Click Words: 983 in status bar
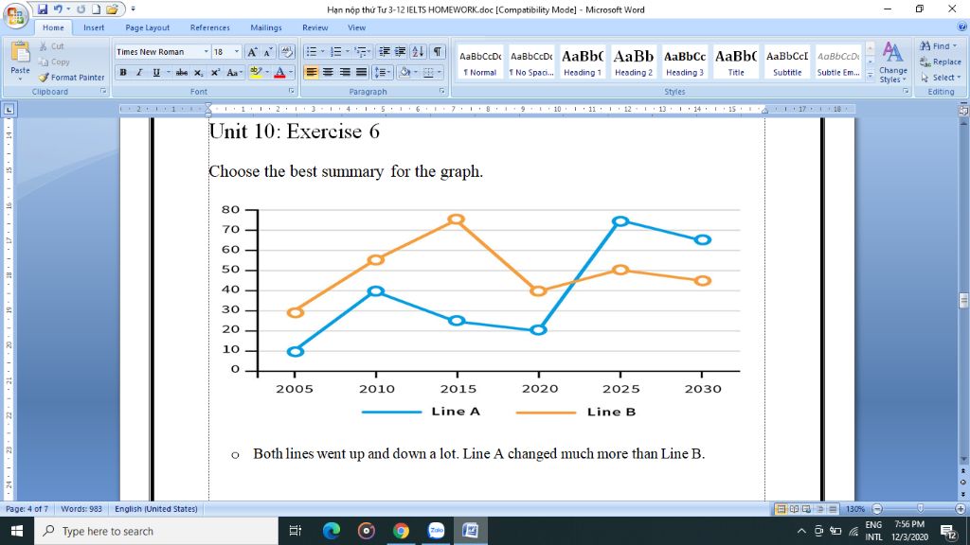Screen dimensions: 970x545 [81, 508]
